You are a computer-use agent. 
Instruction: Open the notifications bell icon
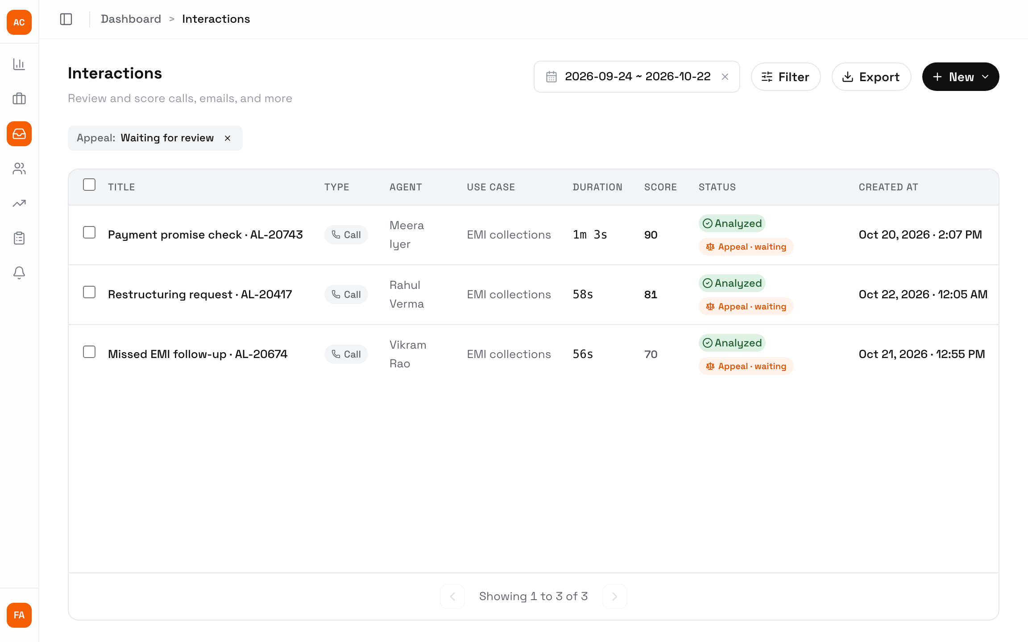pos(19,272)
